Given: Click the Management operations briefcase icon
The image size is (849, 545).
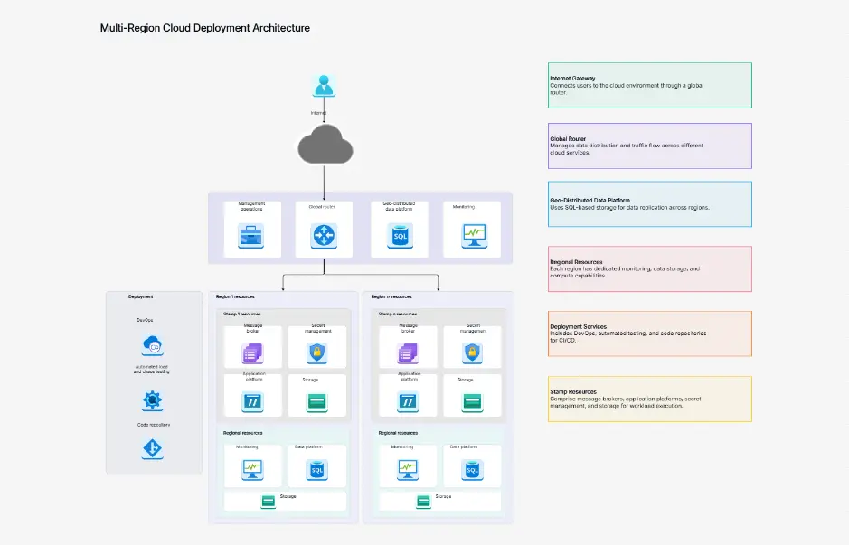Looking at the screenshot, I should [251, 233].
